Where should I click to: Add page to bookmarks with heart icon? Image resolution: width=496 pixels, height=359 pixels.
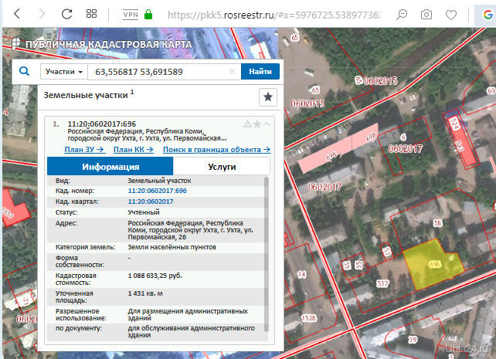point(450,15)
